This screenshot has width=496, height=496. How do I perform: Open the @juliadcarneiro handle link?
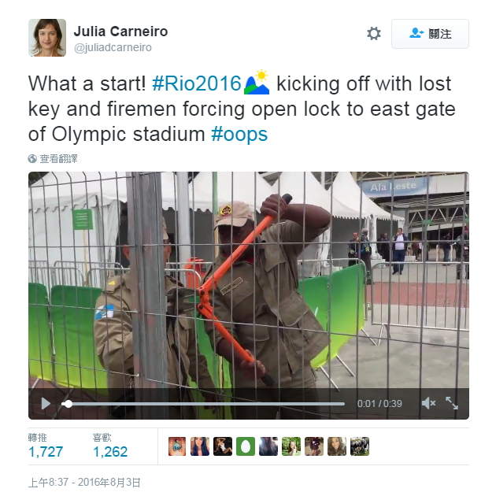pos(113,47)
